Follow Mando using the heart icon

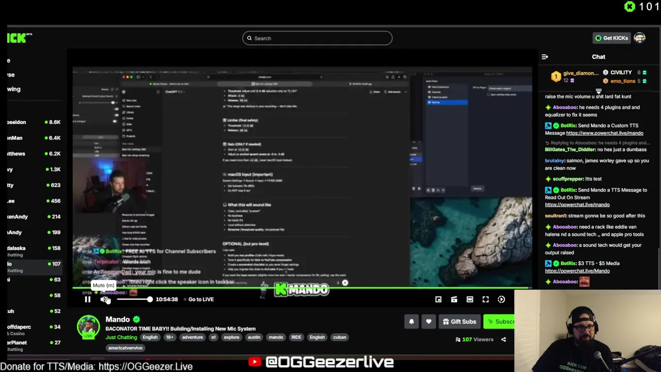coord(429,321)
